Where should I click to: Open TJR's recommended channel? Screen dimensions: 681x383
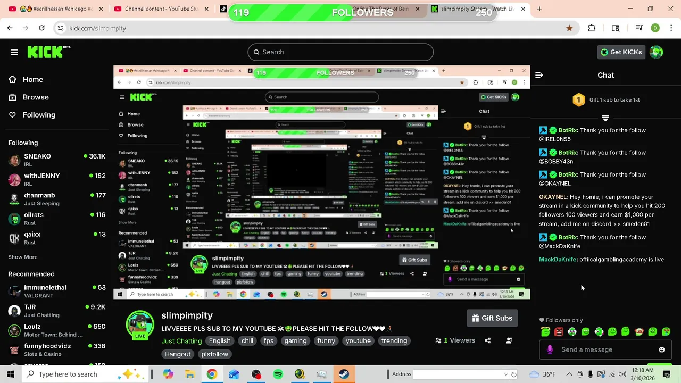pyautogui.click(x=57, y=311)
